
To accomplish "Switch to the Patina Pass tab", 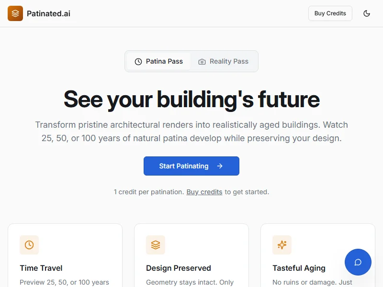I will point(159,61).
